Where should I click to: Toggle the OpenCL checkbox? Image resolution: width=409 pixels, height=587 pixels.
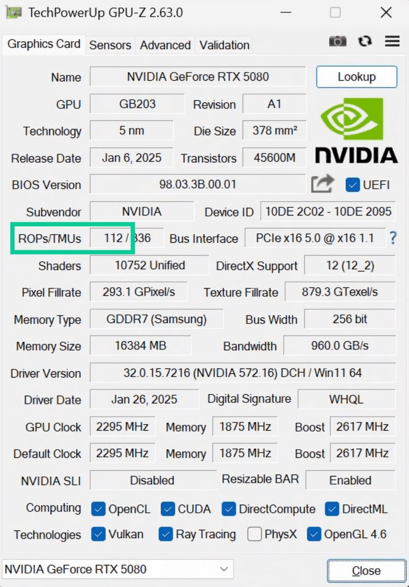98,509
